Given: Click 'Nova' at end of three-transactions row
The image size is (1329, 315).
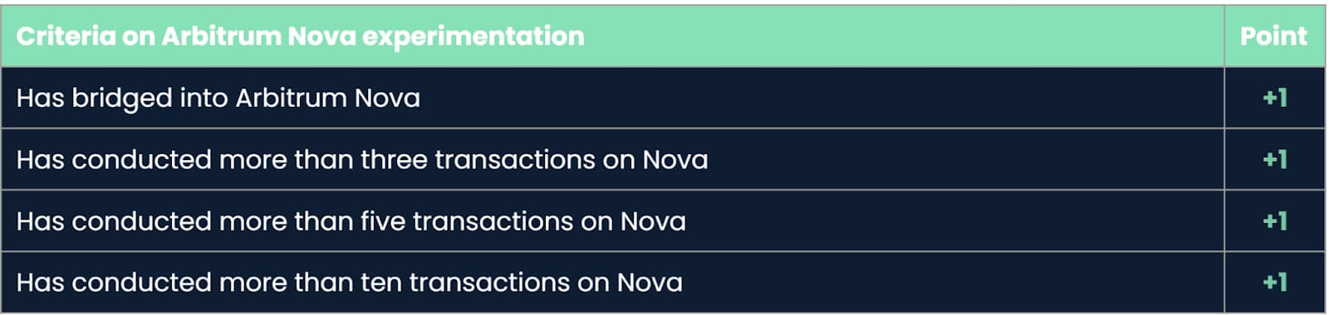Looking at the screenshot, I should click(x=675, y=159).
